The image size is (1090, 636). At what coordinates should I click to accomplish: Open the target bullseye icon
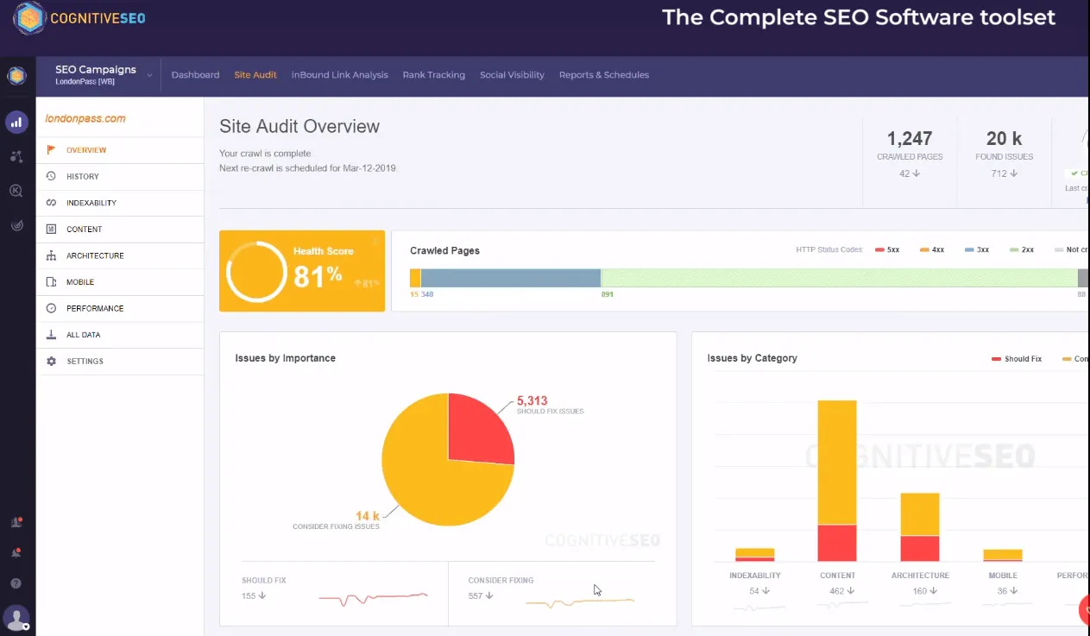click(16, 224)
